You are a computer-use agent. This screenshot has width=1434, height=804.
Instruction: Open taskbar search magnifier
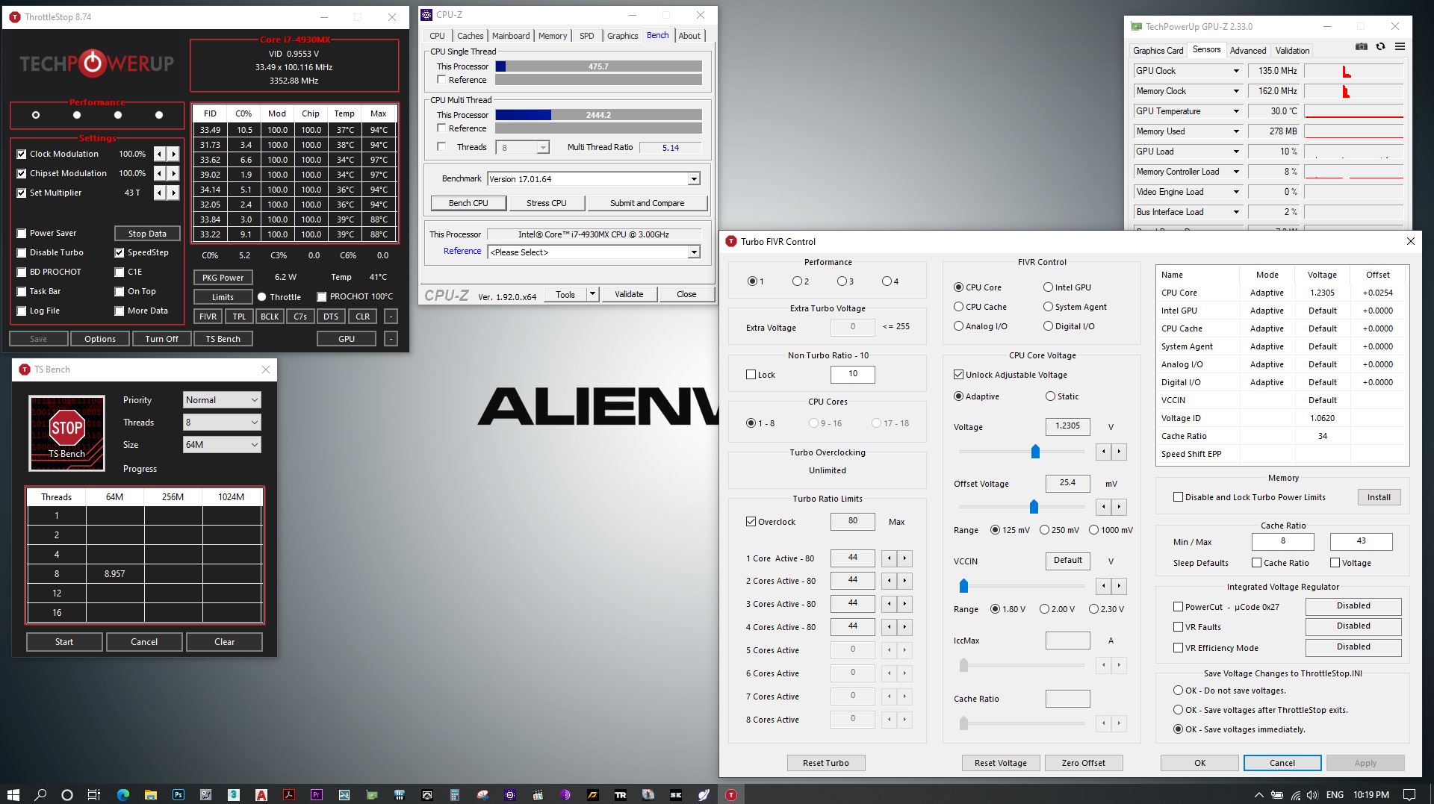point(40,794)
